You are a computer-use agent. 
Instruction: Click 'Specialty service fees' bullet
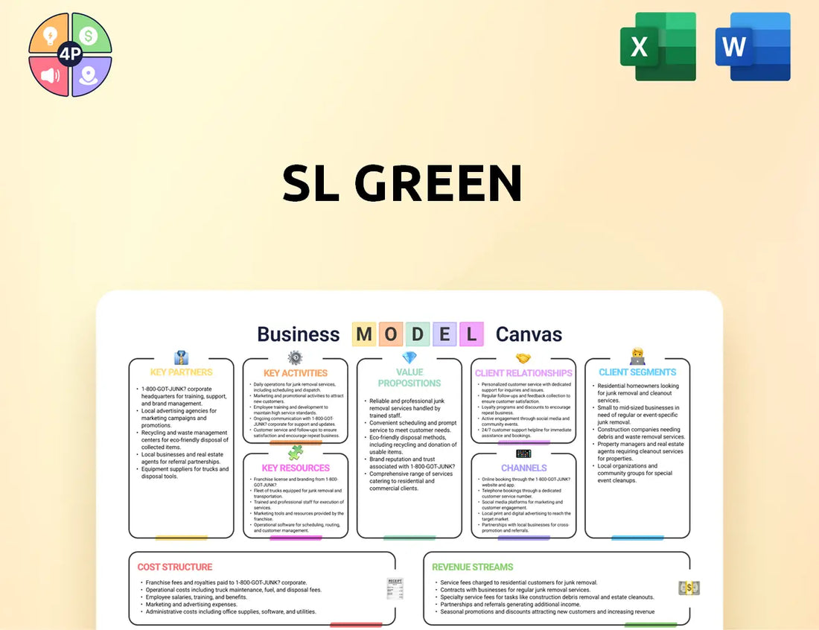point(545,597)
